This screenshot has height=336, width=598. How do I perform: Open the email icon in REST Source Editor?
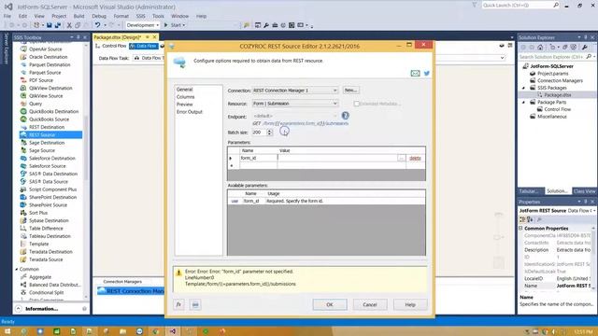point(415,73)
